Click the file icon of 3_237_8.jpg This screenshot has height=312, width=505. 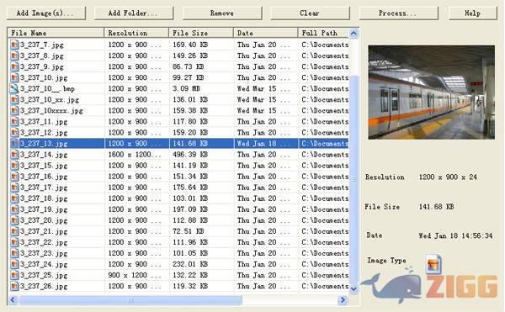point(14,56)
